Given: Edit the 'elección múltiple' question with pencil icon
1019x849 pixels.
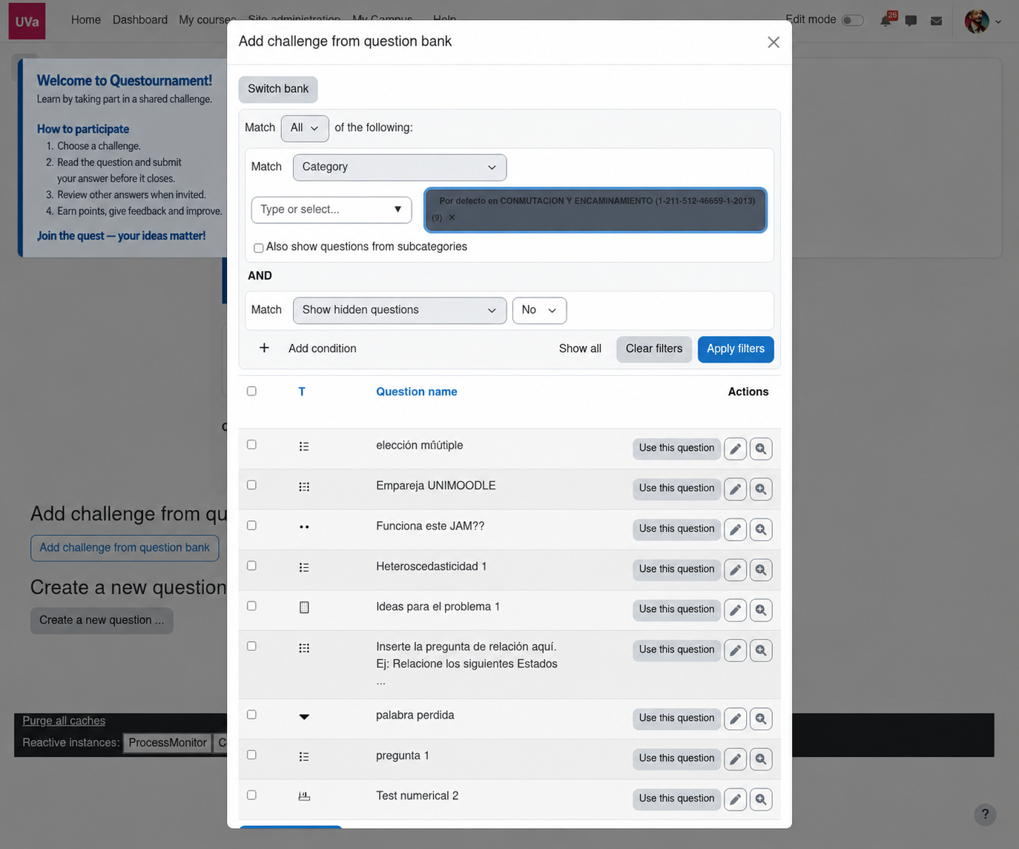Looking at the screenshot, I should 735,449.
